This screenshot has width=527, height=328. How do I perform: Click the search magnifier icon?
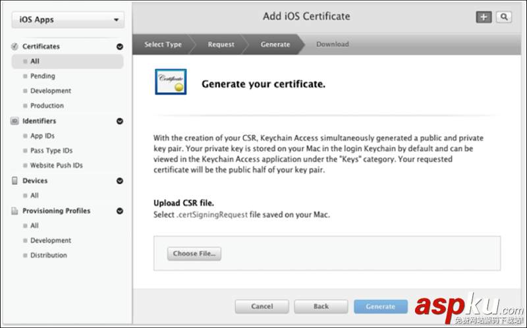pos(504,17)
